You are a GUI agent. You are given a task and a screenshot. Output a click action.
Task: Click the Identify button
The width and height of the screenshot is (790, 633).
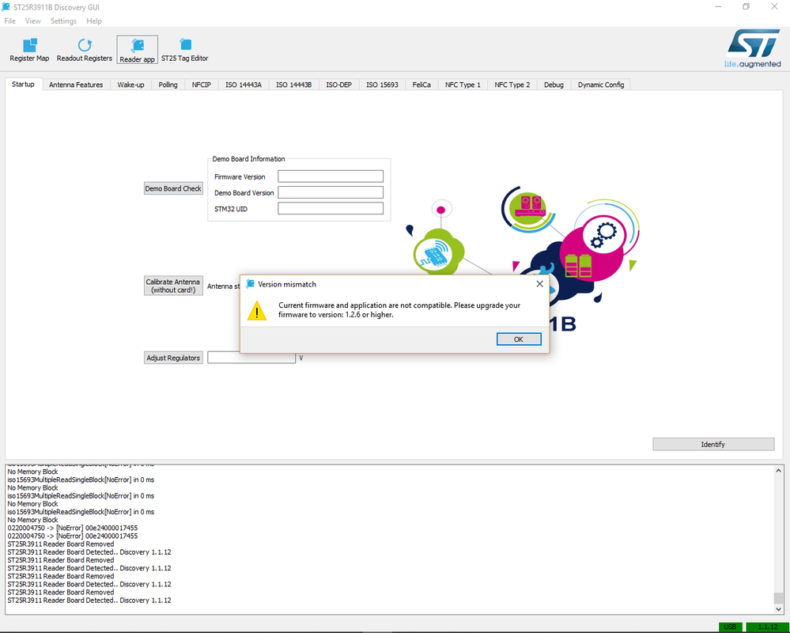coord(713,444)
